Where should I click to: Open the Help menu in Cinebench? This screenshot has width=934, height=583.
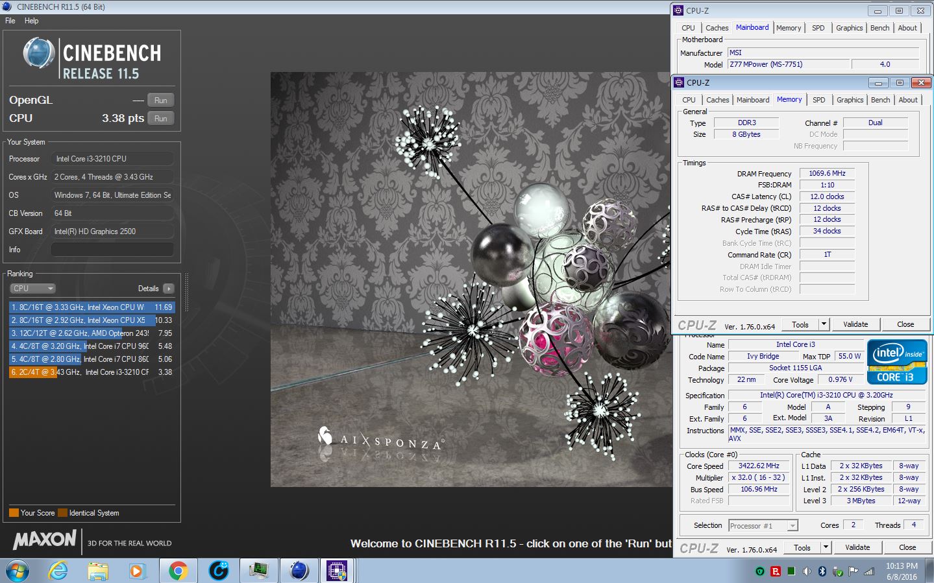coord(31,21)
